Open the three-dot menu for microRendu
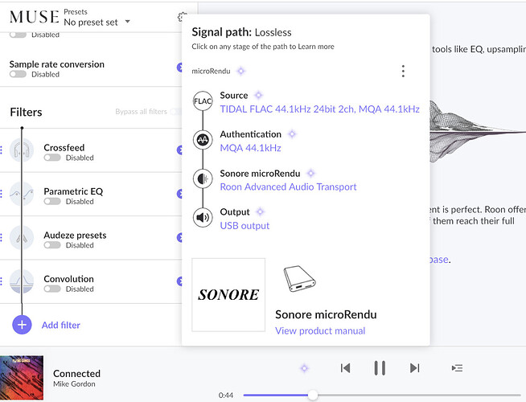This screenshot has height=402, width=526. [403, 72]
